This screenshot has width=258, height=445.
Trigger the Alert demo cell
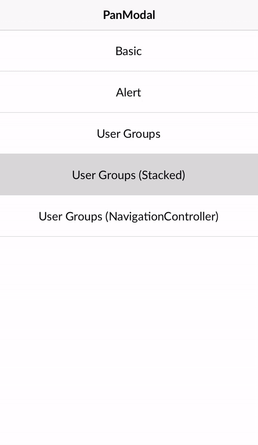129,92
